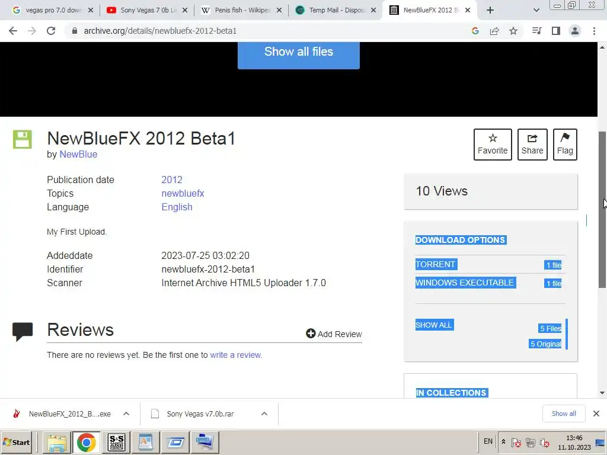Open the 5 Original link

click(x=545, y=344)
